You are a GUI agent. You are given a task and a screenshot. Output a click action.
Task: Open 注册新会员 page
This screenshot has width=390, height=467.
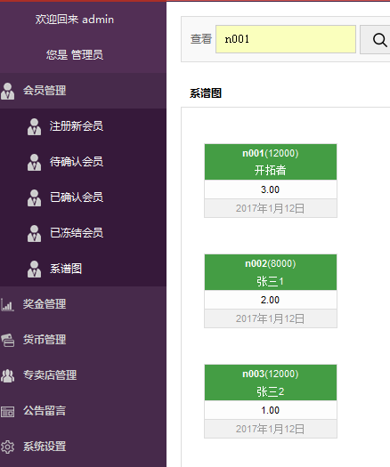[x=83, y=126]
